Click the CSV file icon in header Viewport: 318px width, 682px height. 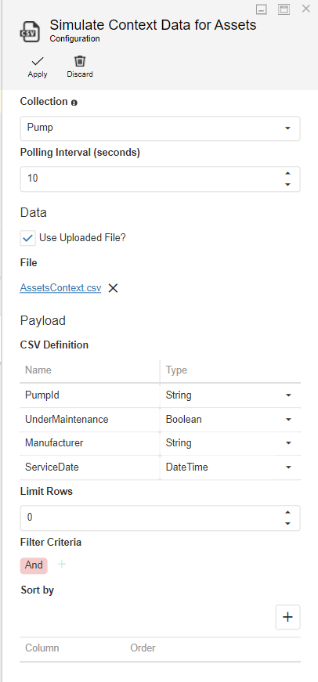click(x=30, y=32)
